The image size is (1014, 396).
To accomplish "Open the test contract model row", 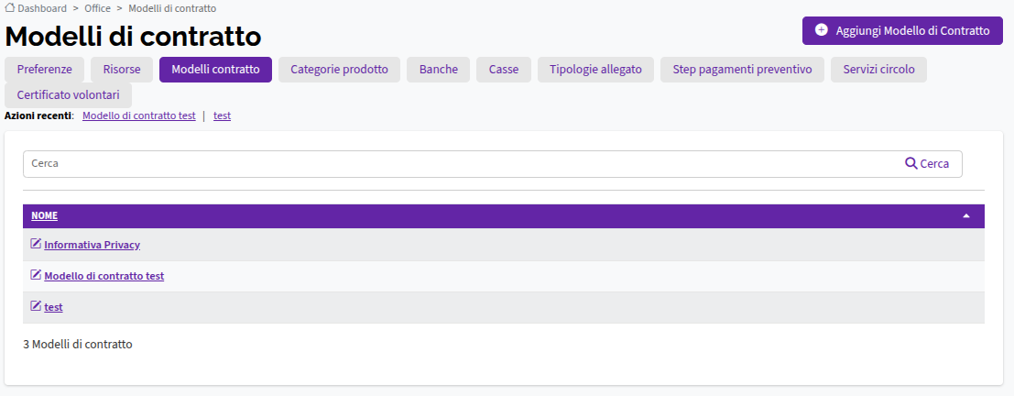I will 53,307.
